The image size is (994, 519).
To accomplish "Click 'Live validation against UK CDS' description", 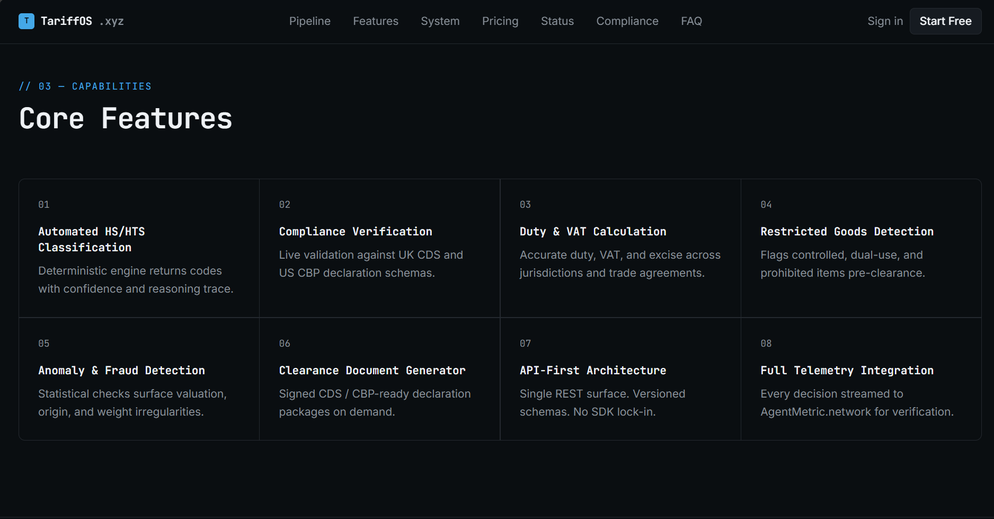I will [x=371, y=264].
